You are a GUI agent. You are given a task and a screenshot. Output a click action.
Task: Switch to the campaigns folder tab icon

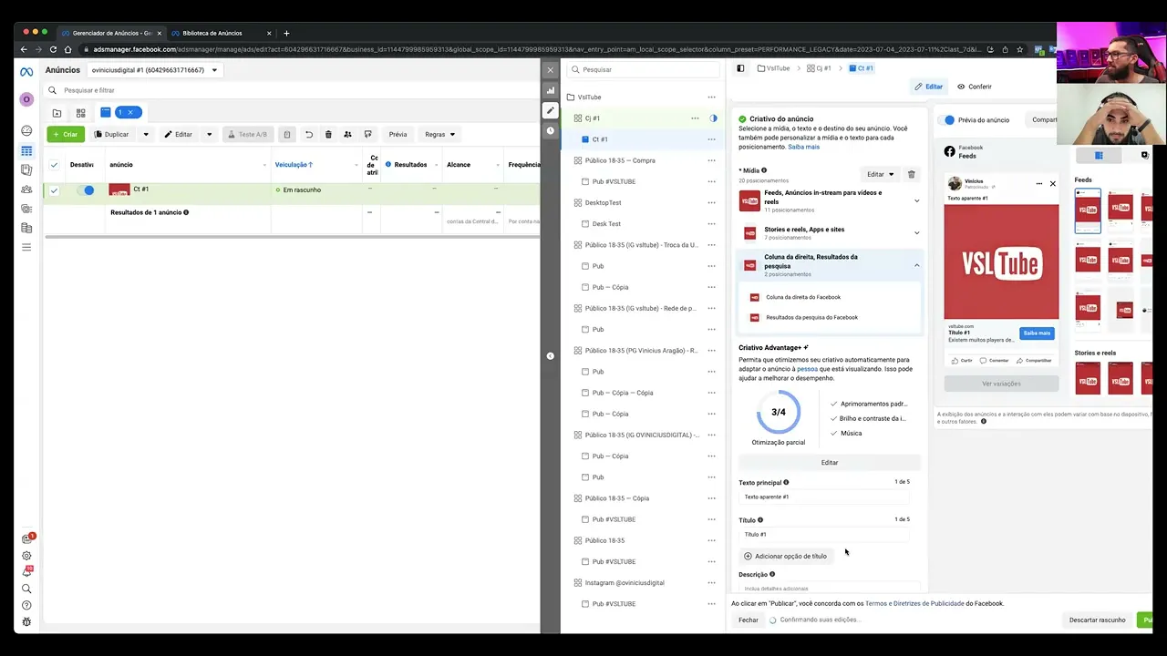point(57,113)
